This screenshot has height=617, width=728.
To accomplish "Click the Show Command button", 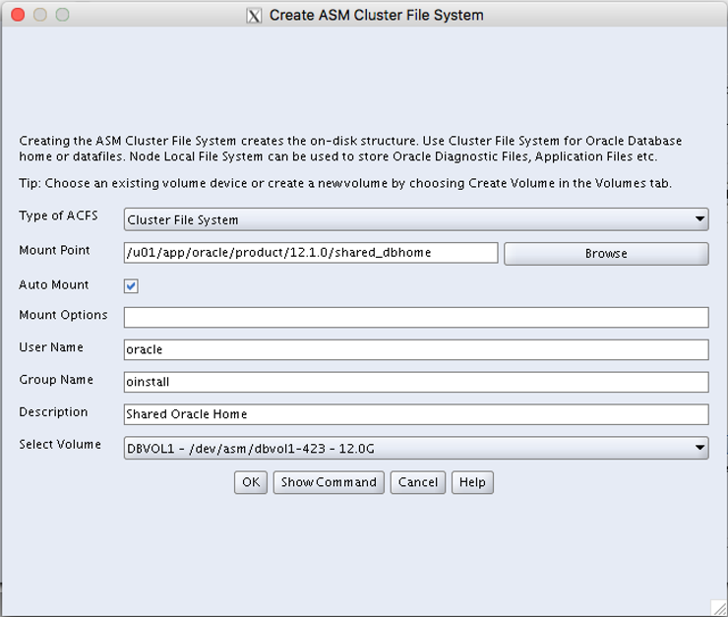I will coord(329,482).
